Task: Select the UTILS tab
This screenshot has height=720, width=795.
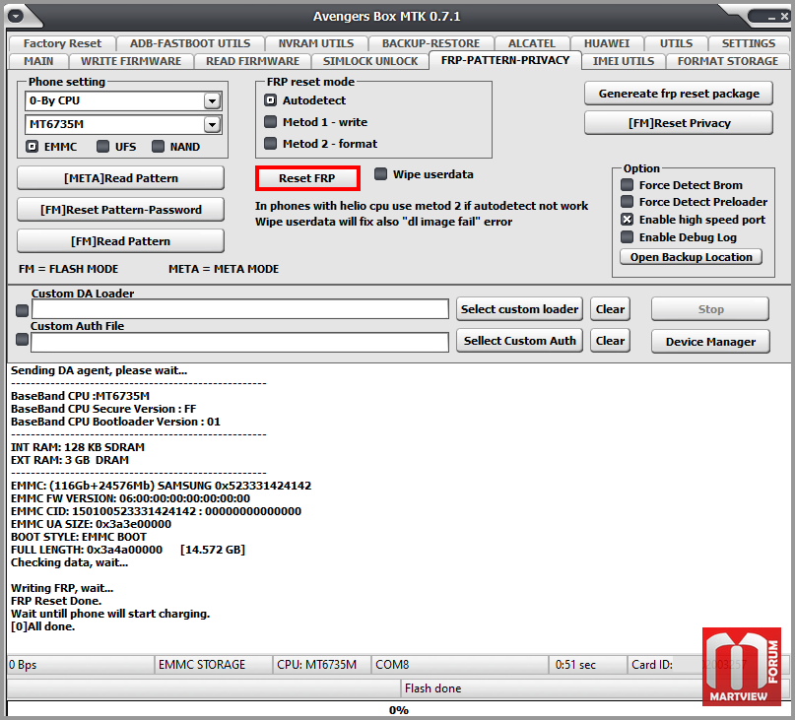Action: 676,43
